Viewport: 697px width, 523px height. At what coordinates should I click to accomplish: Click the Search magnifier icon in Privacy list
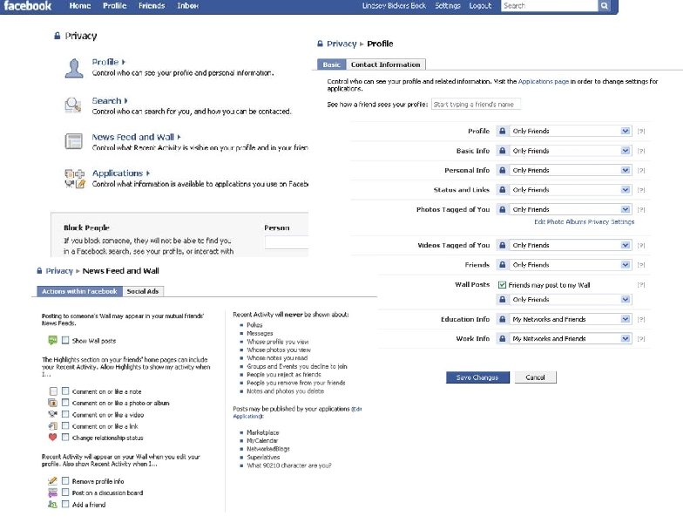(x=73, y=105)
